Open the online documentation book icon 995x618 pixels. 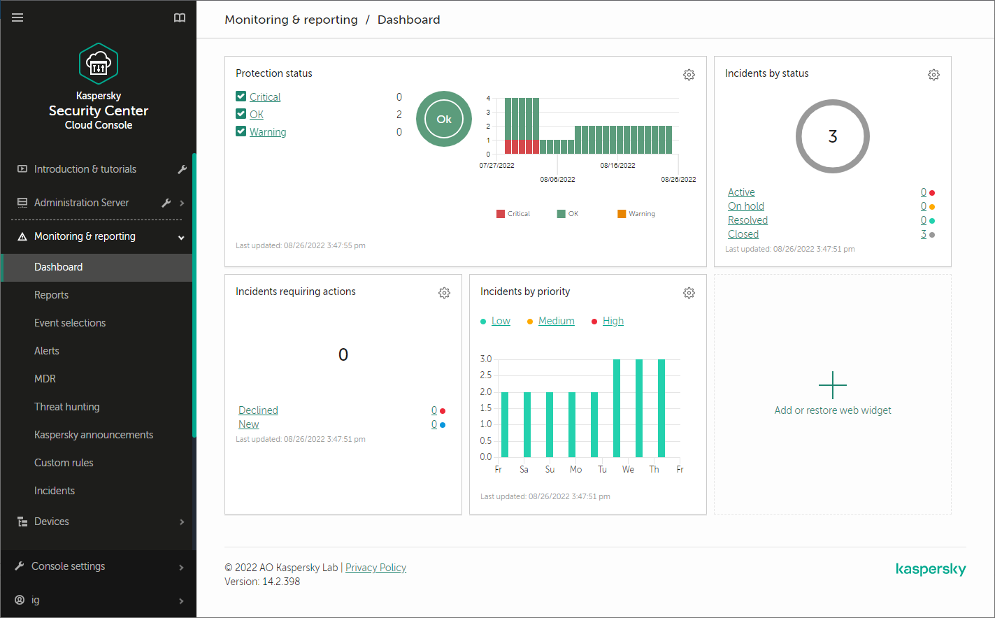point(180,17)
